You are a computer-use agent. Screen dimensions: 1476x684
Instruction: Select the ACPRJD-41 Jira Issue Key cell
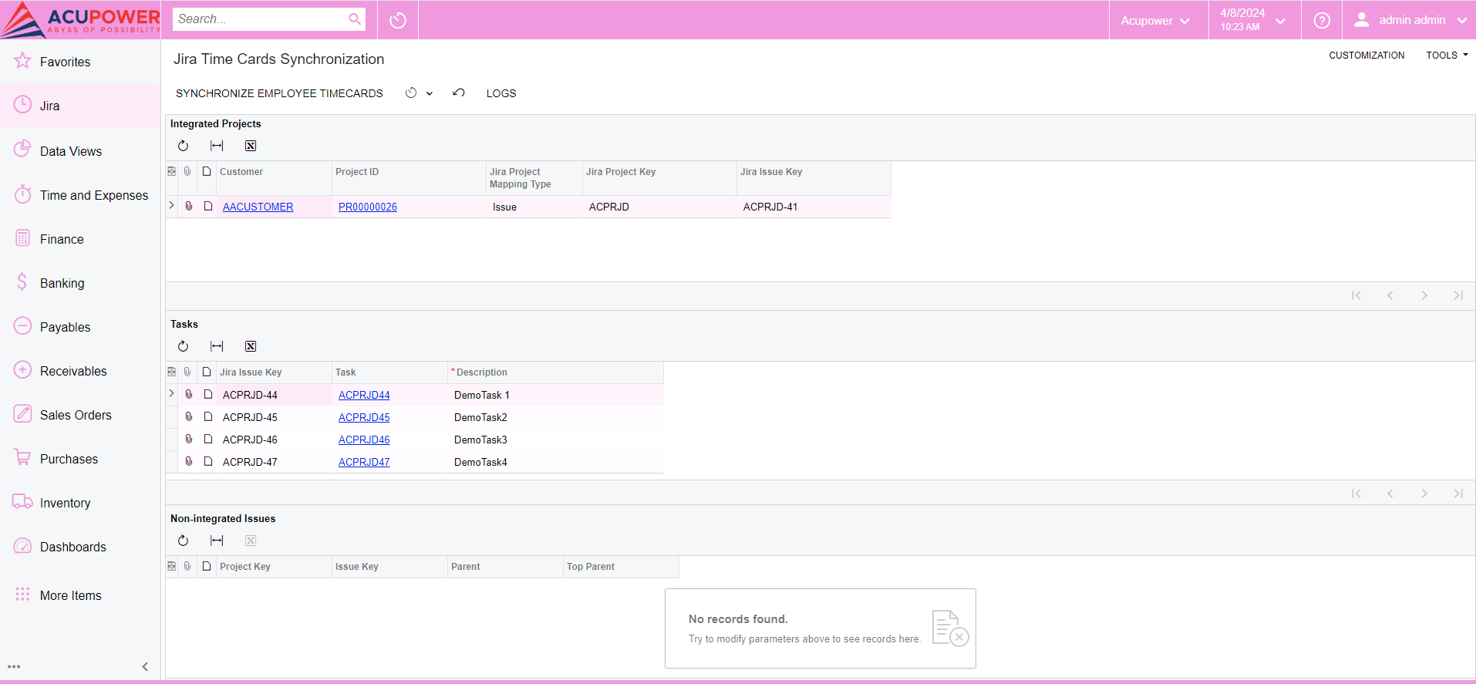tap(814, 207)
